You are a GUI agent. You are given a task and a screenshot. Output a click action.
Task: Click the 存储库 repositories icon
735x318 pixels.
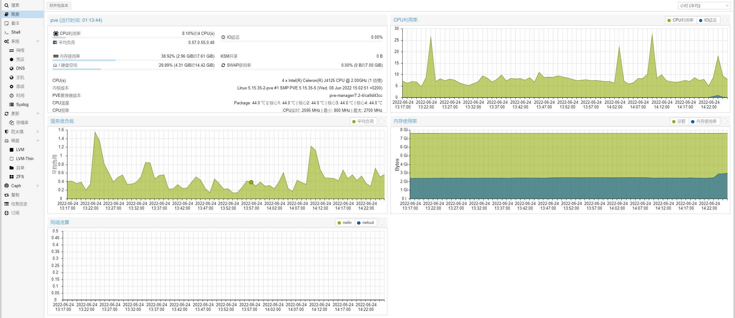[12, 123]
